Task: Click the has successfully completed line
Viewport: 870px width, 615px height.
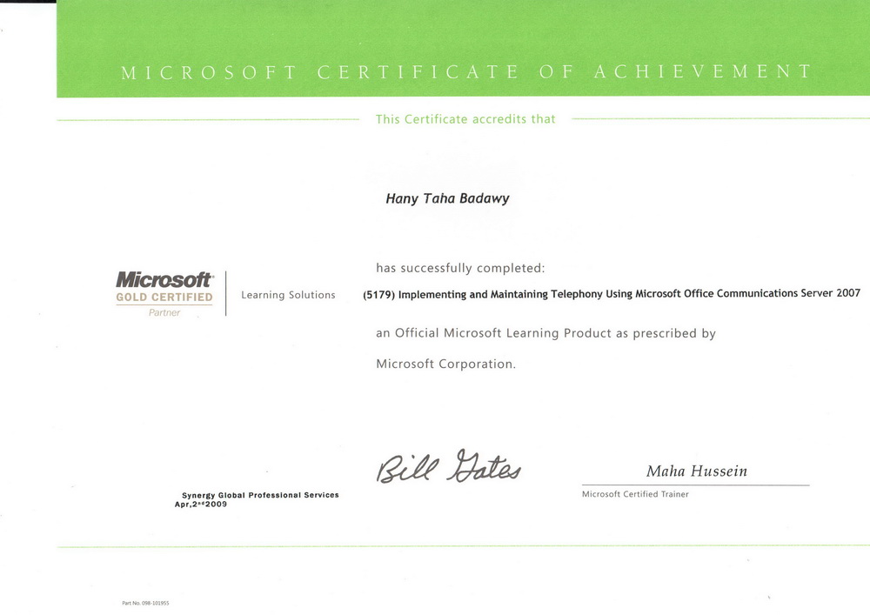Action: (x=459, y=268)
